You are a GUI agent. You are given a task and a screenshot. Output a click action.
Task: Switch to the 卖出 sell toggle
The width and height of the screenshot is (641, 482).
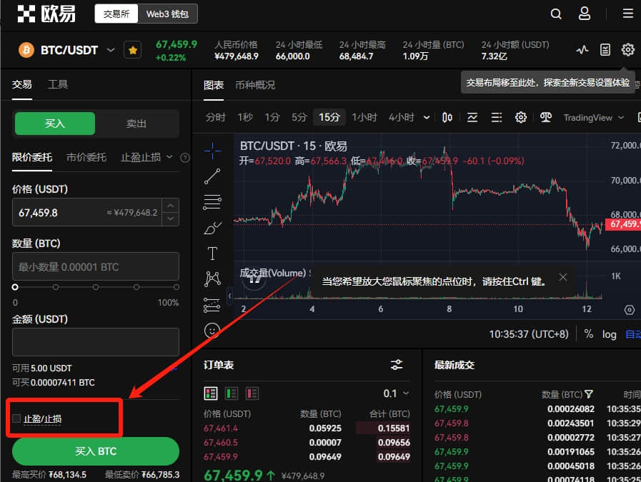point(136,124)
